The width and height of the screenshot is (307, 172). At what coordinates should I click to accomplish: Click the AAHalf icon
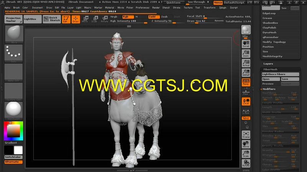246,73
